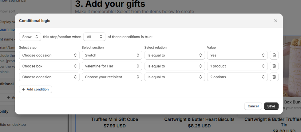Change the Yes value dropdown
This screenshot has height=132, width=301.
click(x=237, y=55)
